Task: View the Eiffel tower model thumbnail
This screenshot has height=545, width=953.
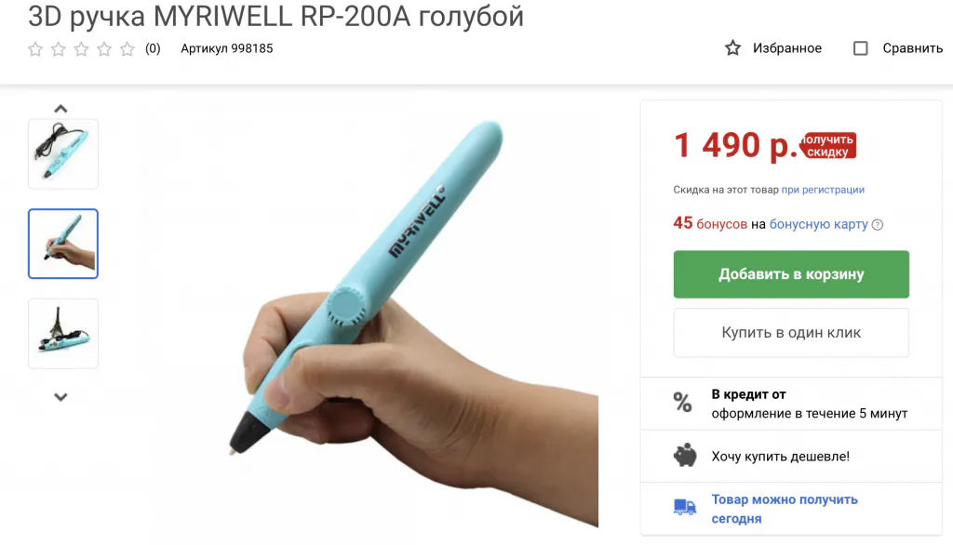Action: (x=63, y=334)
